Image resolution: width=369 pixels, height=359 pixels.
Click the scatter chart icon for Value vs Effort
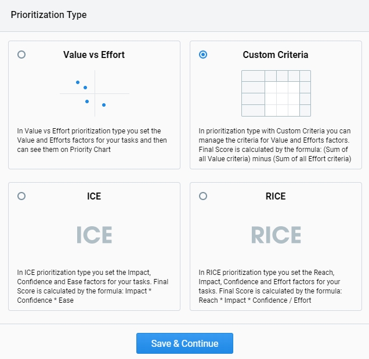(95, 93)
